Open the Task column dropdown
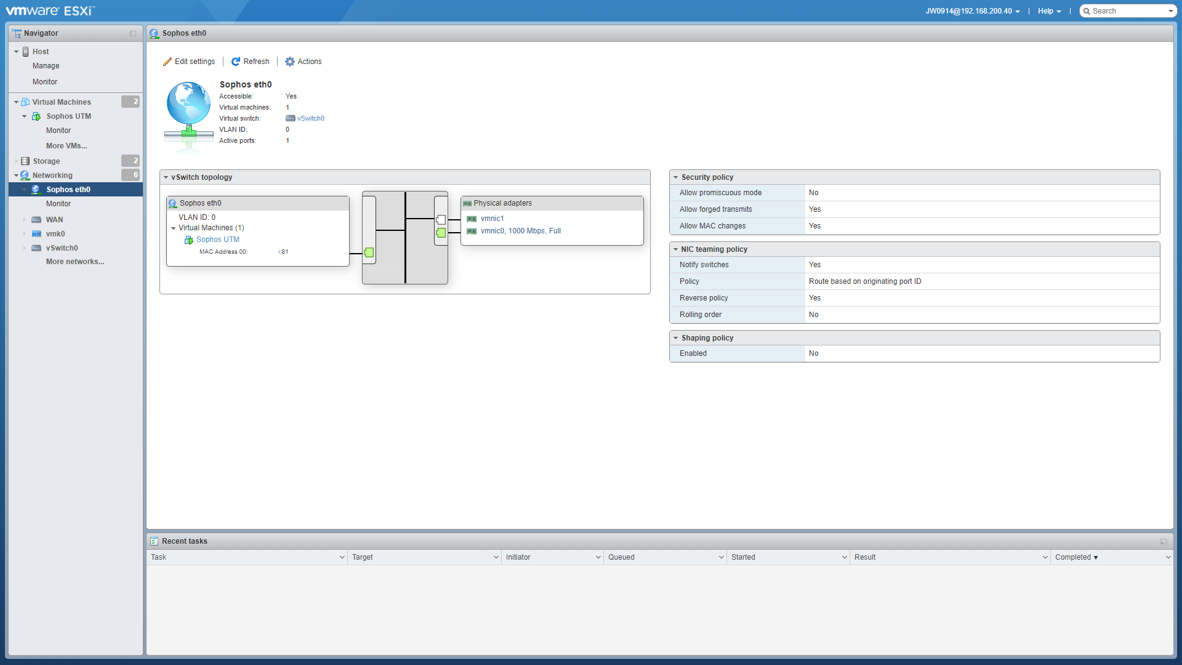Screen dimensions: 1182x665 coord(342,557)
